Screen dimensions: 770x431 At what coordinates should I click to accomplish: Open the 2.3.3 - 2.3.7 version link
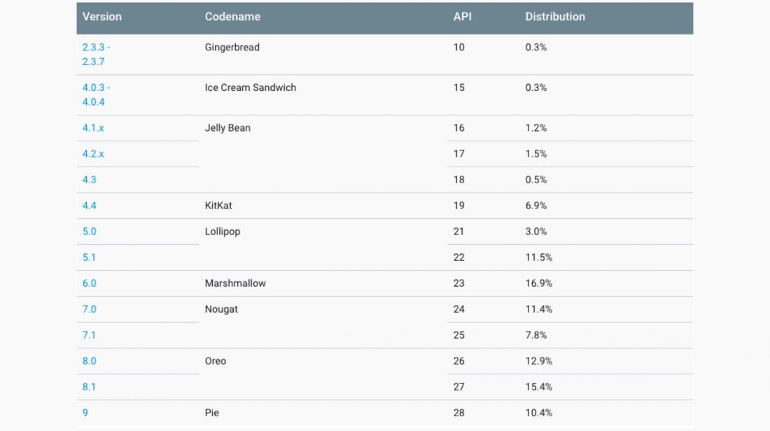[x=96, y=54]
